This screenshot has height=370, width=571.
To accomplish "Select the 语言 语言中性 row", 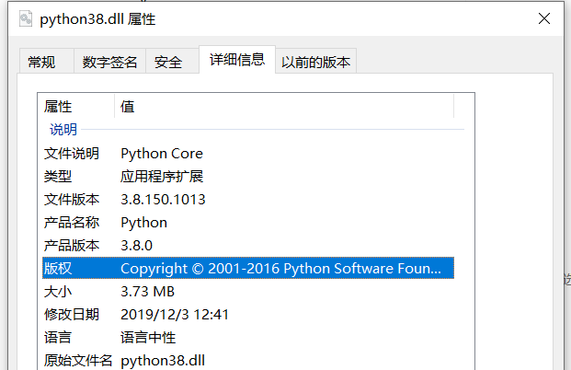I will coord(248,337).
